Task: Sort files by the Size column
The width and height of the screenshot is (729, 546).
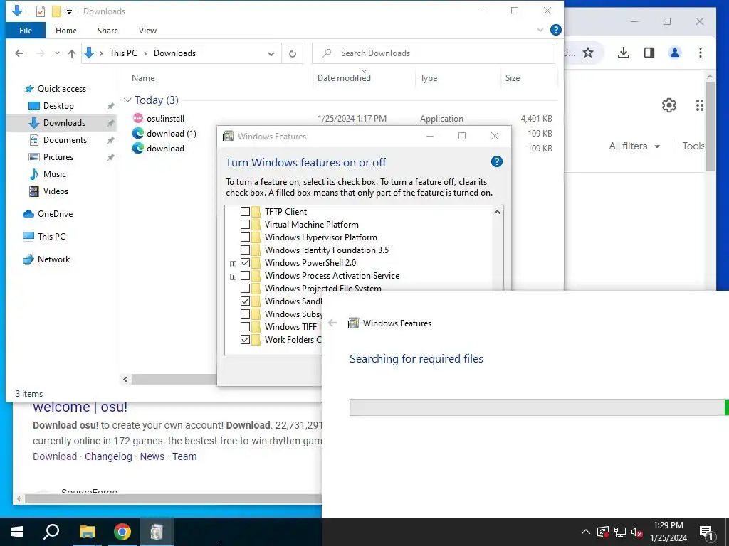Action: (513, 78)
